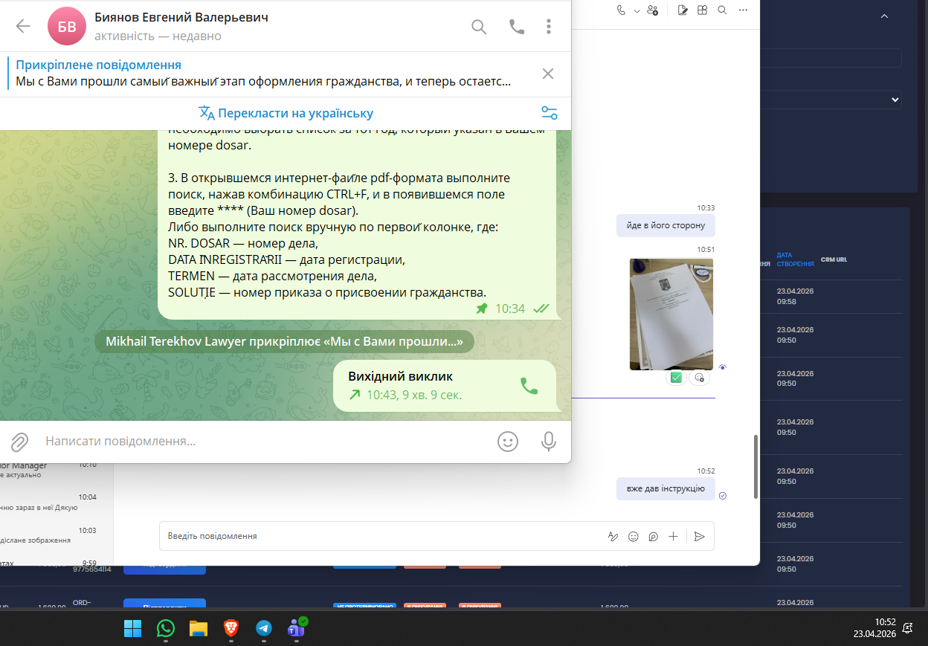This screenshot has width=928, height=646.
Task: Click the "CRM URL" column header
Action: (834, 259)
